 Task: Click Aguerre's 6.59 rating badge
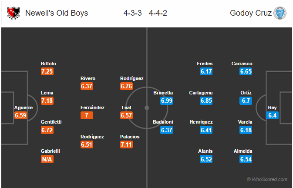pos(20,115)
